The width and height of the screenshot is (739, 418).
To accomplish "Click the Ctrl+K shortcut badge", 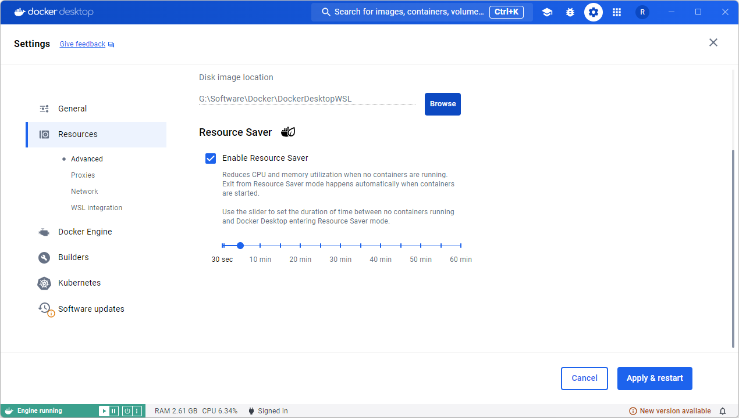I will click(507, 12).
